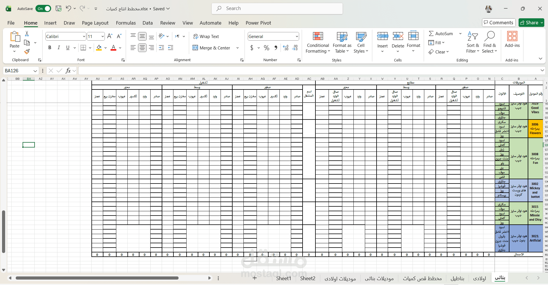548x285 pixels.
Task: Increase font size with the large A icon
Action: point(110,36)
